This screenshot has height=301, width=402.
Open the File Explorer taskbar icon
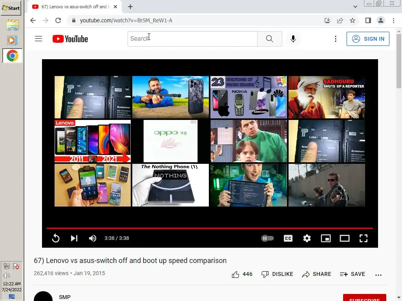12,25
